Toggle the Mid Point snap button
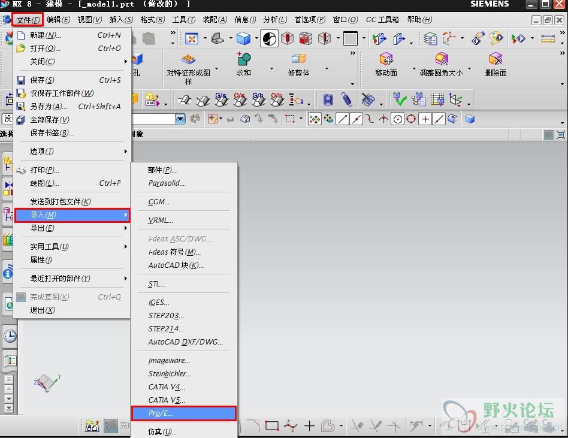This screenshot has height=438, width=568. click(x=356, y=119)
